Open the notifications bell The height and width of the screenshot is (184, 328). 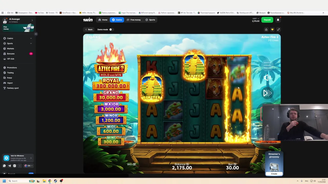278,20
